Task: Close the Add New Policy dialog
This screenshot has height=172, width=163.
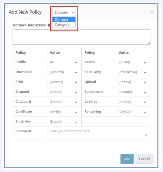Action: pos(152,12)
